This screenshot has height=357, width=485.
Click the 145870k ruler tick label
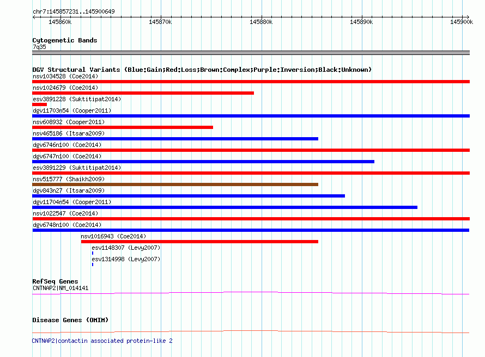pyautogui.click(x=160, y=22)
